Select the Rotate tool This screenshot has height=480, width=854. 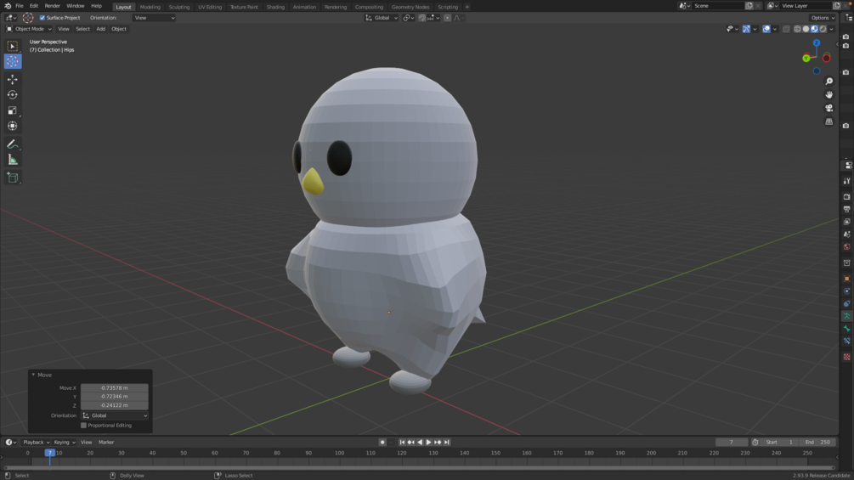(13, 94)
